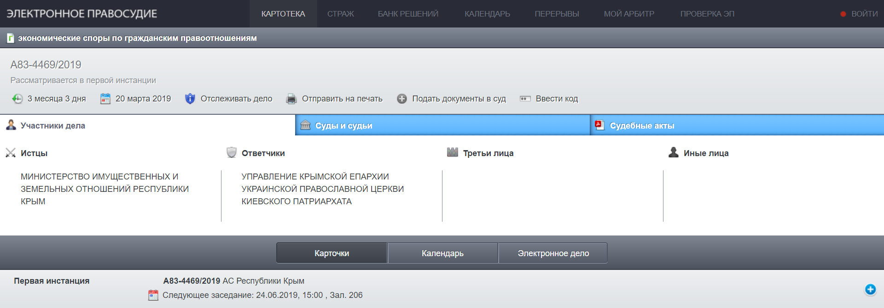
Task: Open the Суды и судьи tab
Action: coord(343,126)
